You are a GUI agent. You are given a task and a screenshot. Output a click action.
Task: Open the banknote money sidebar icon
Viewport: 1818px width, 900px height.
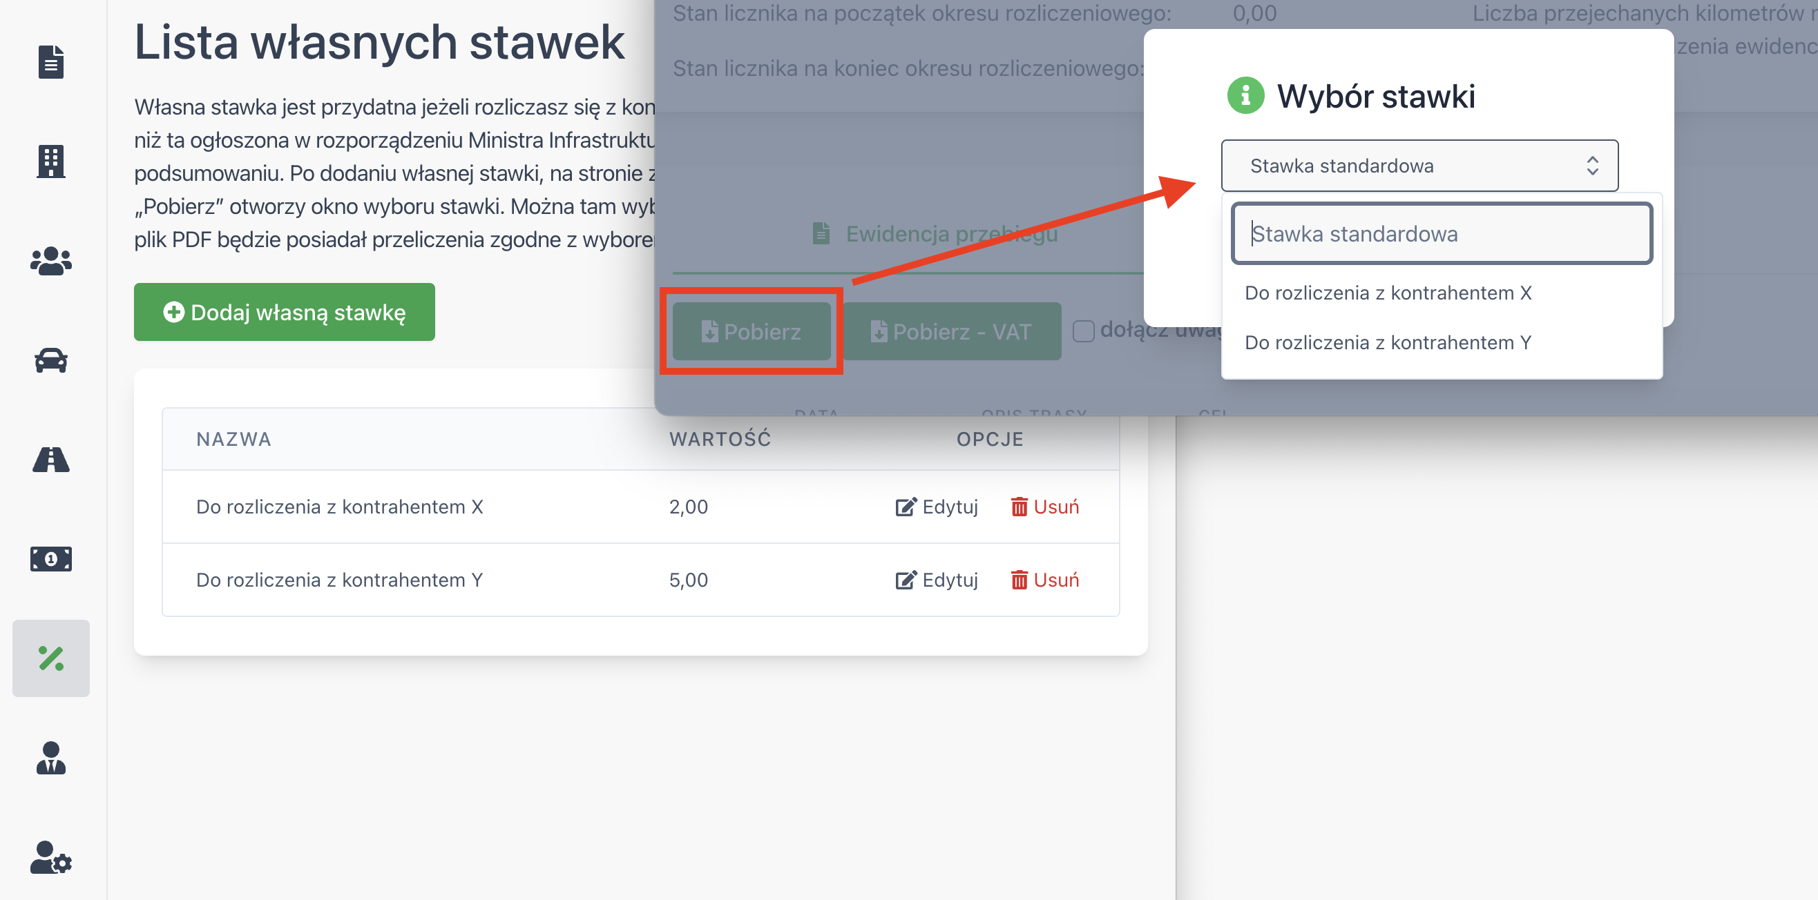[51, 558]
